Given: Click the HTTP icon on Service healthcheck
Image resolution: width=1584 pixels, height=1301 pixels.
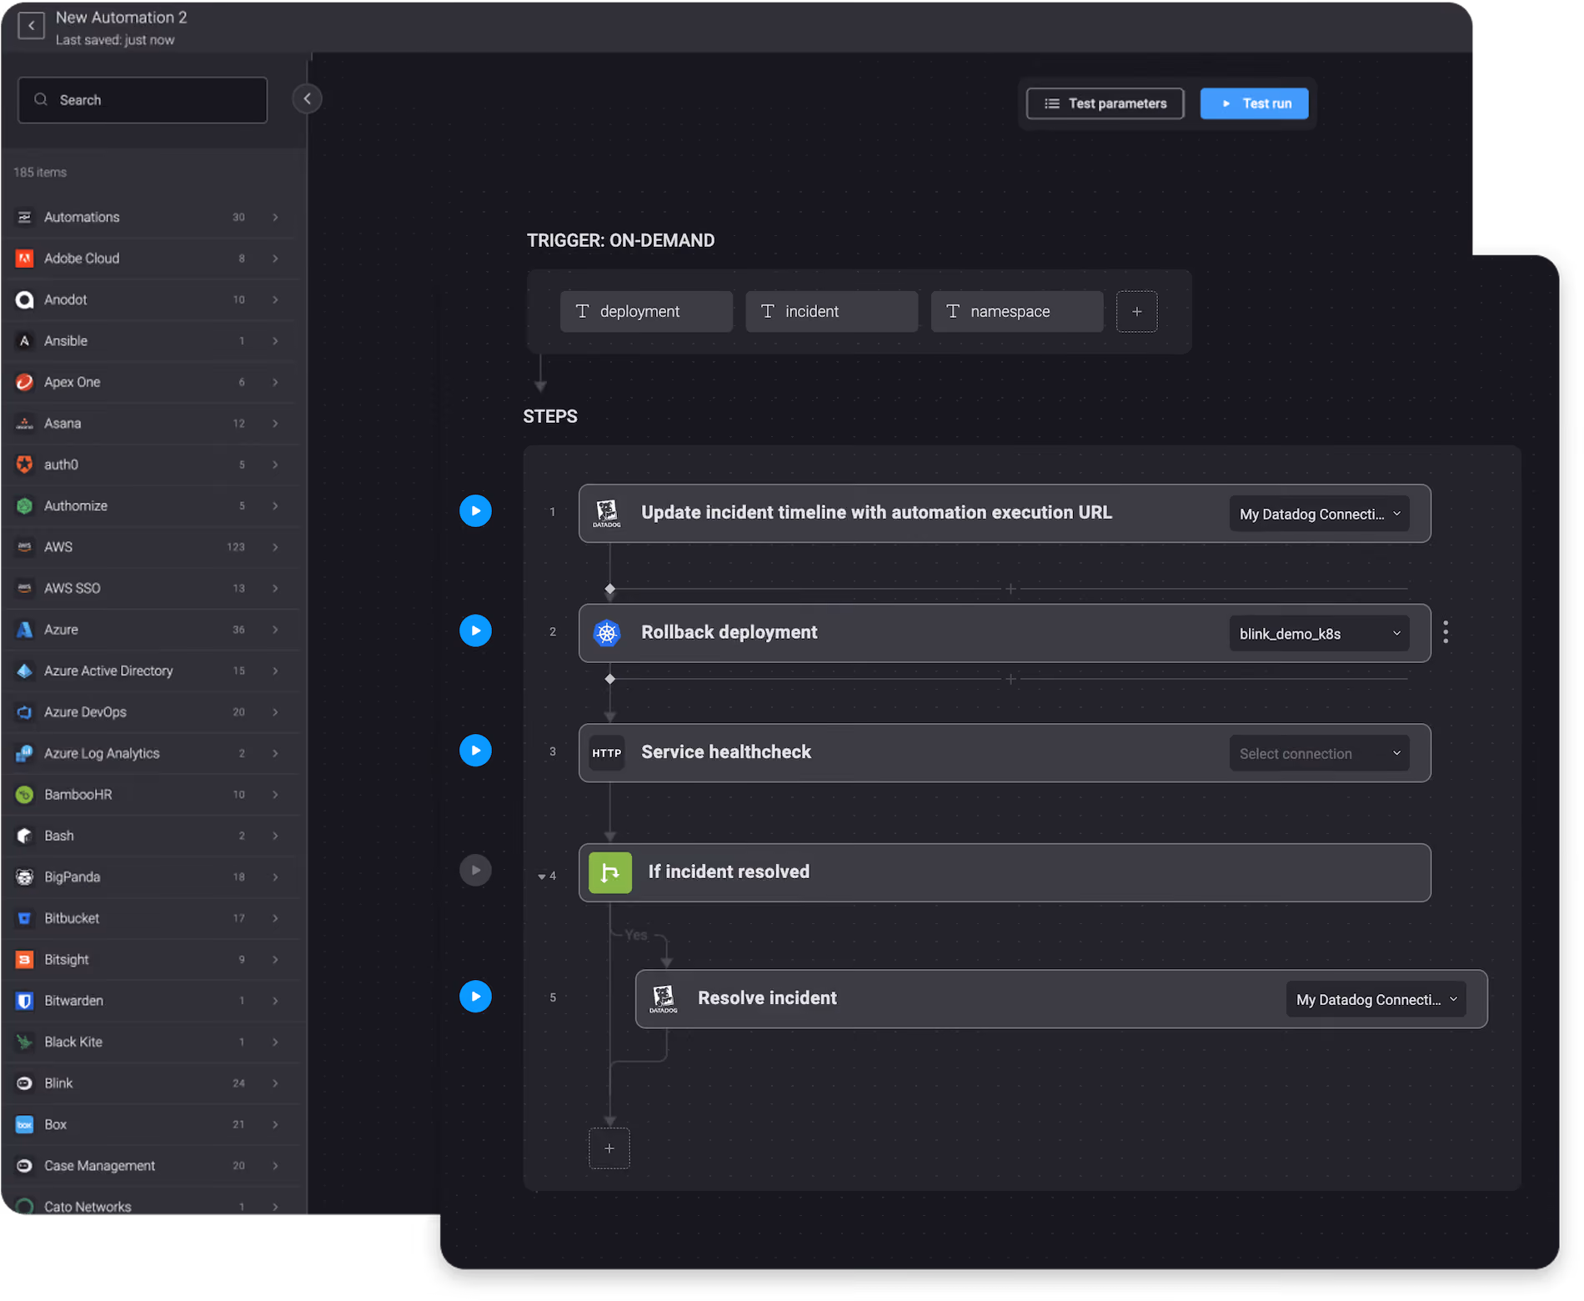Looking at the screenshot, I should pos(607,753).
